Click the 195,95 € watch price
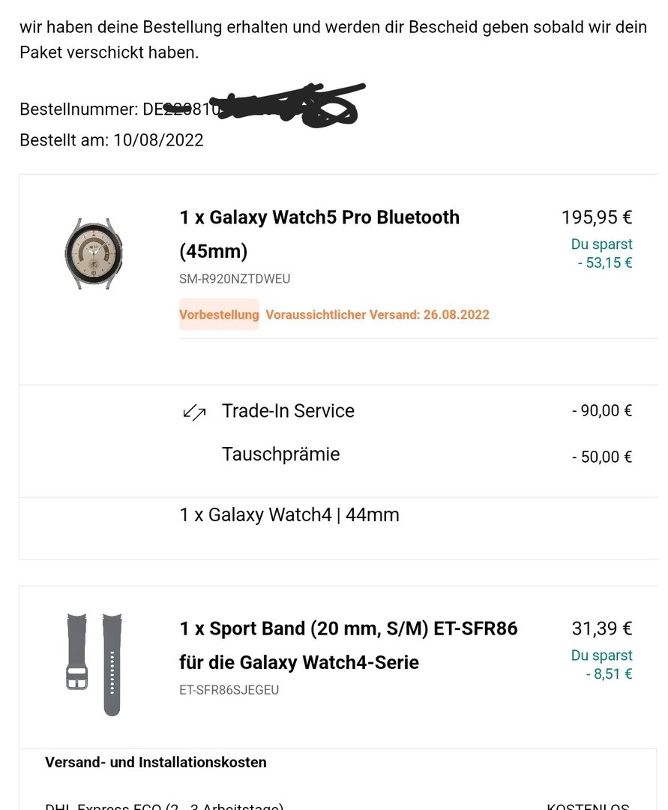 [x=597, y=217]
